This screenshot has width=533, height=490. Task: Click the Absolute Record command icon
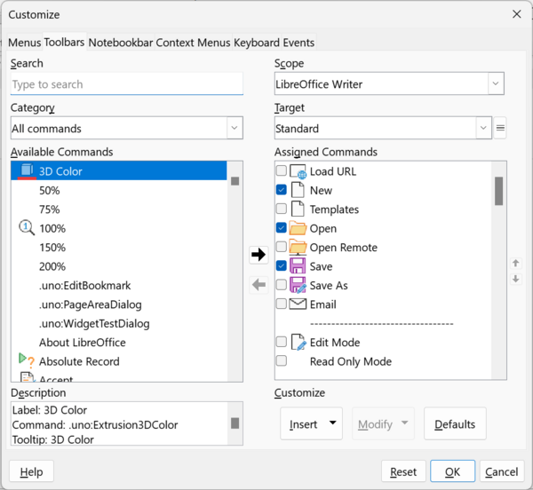pos(27,361)
